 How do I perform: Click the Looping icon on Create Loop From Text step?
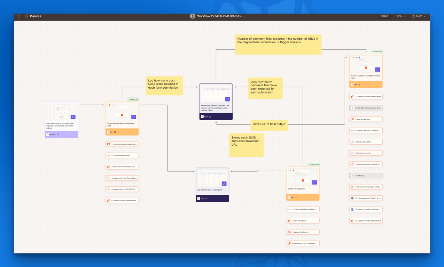coord(108,178)
